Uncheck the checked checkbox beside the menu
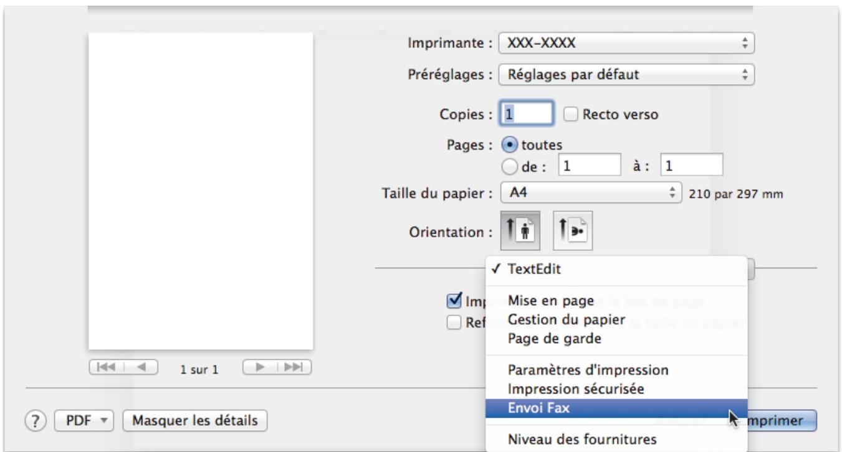This screenshot has height=452, width=842. point(454,301)
